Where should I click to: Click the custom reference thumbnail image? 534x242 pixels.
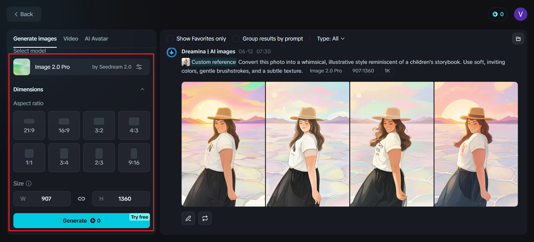point(186,62)
